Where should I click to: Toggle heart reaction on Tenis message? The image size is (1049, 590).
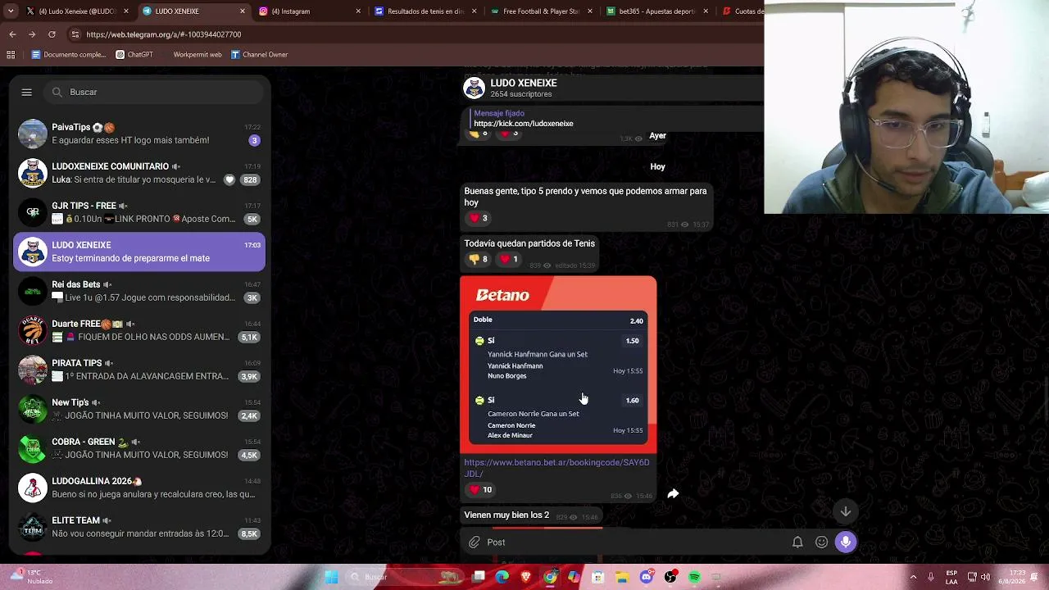[509, 259]
